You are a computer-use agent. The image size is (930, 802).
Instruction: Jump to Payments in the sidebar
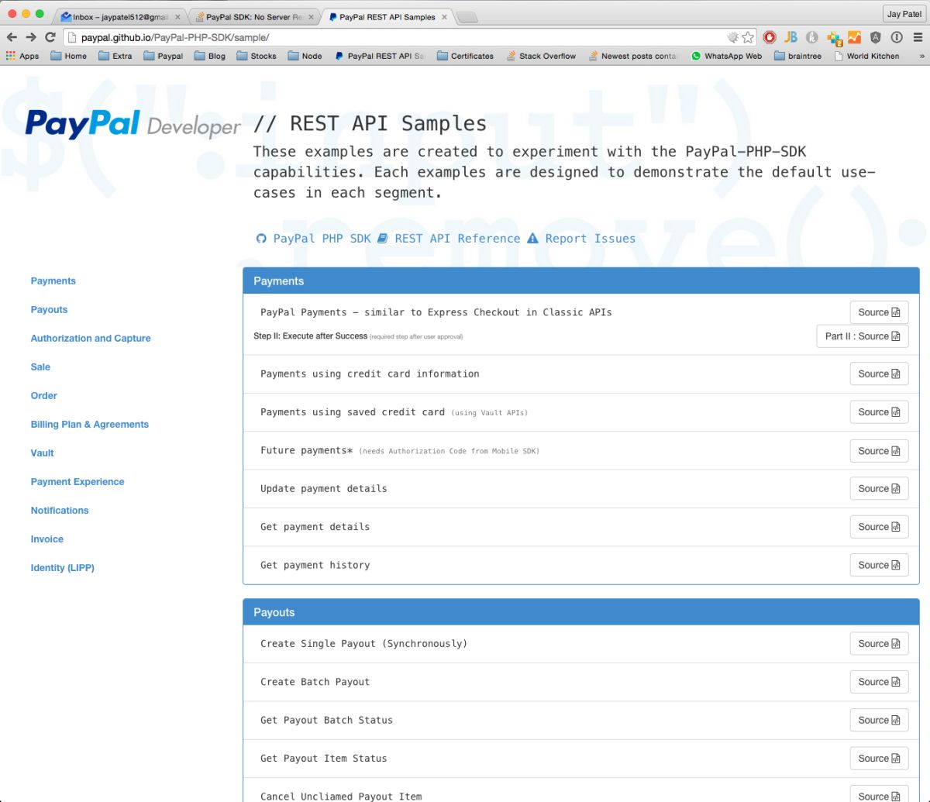coord(53,281)
